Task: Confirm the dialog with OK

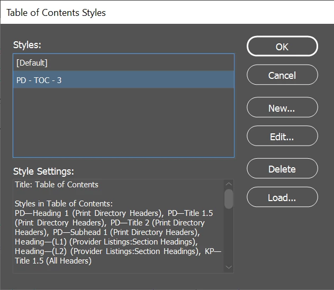Action: tap(282, 47)
